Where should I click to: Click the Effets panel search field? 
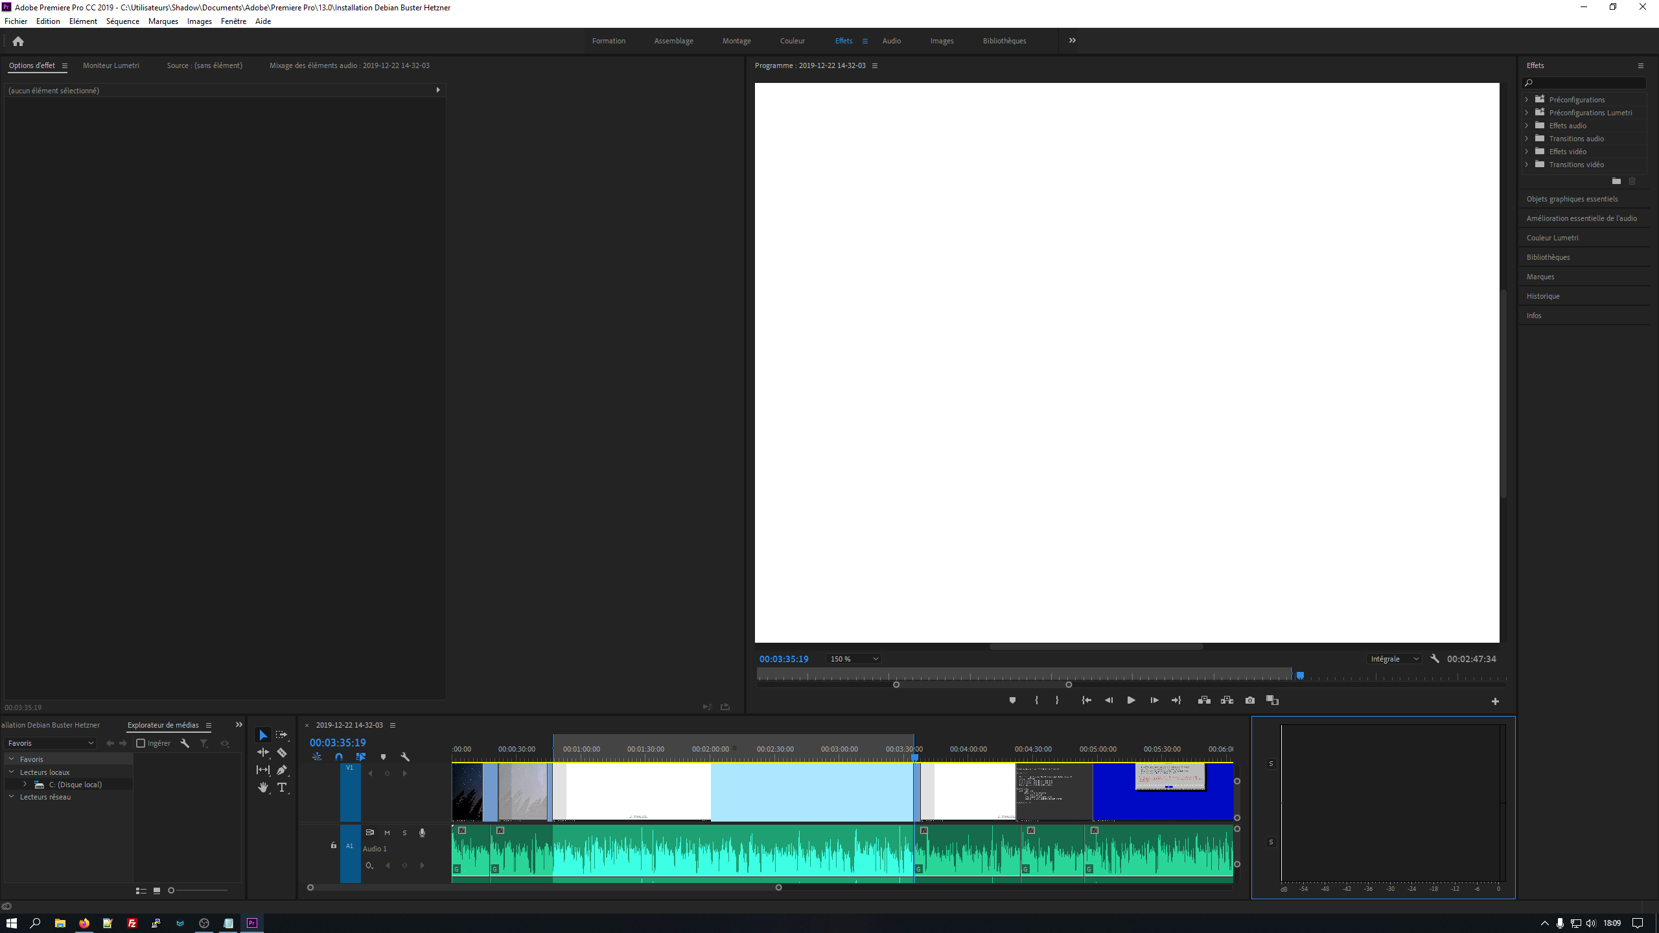[x=1584, y=83]
